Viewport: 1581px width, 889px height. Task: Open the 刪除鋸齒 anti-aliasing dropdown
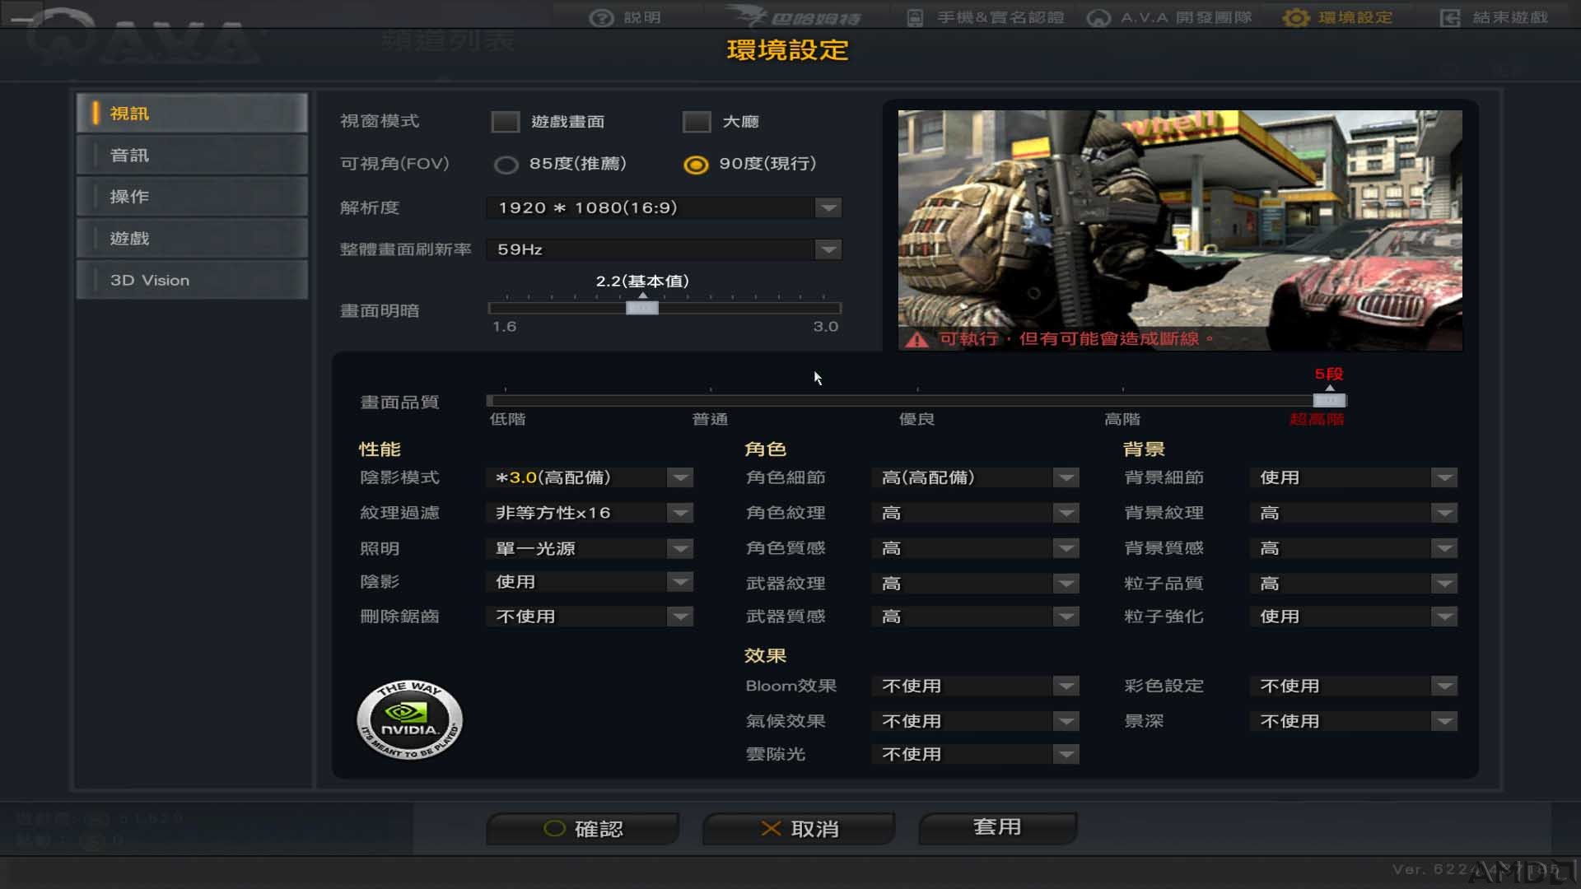click(x=590, y=617)
